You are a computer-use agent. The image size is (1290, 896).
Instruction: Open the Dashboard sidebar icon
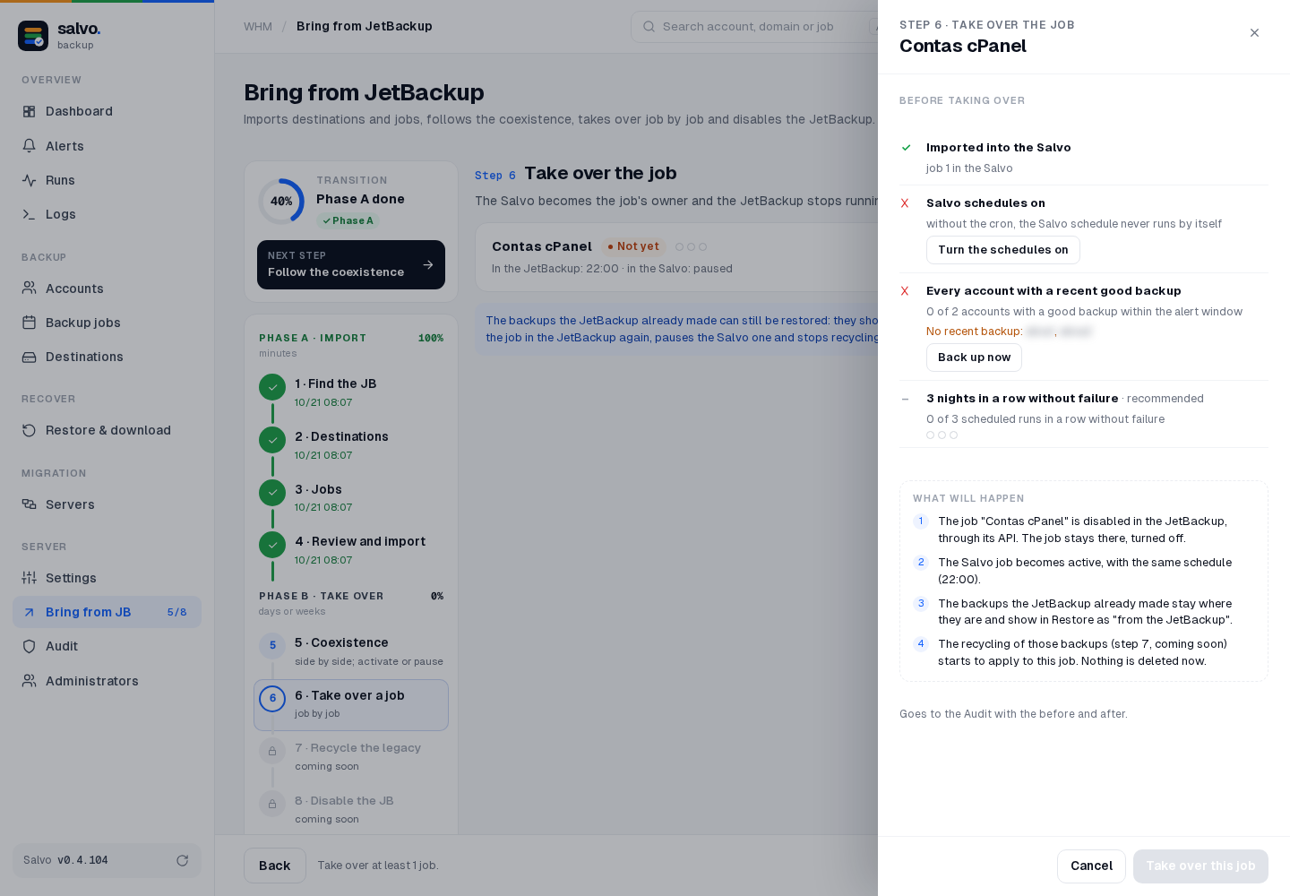pos(30,111)
